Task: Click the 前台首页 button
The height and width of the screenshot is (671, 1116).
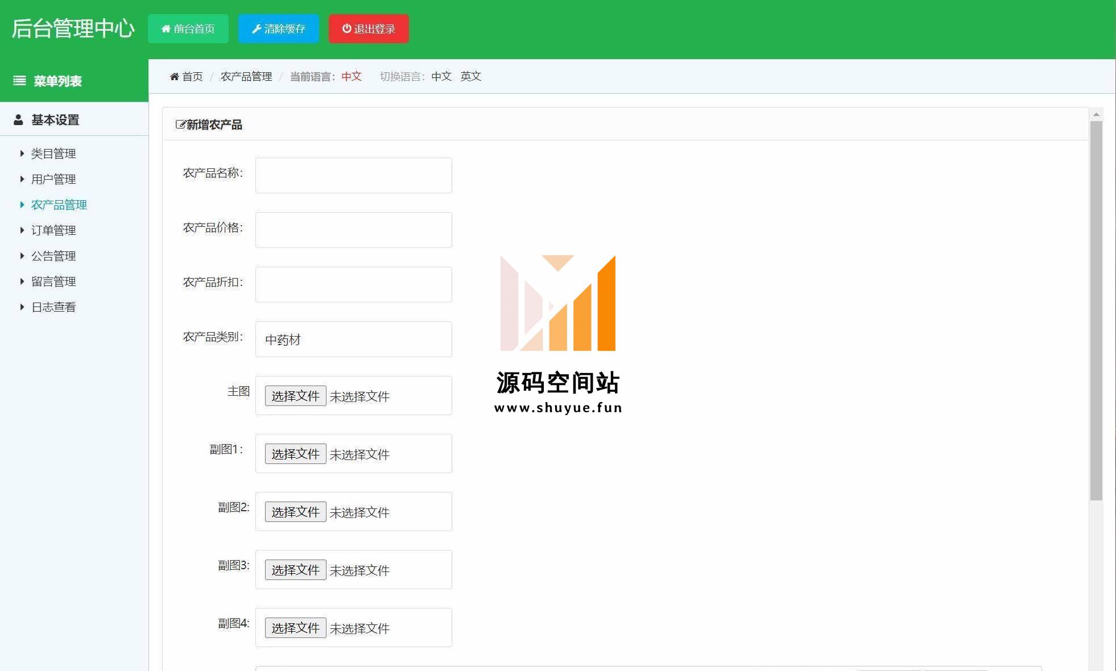Action: 188,28
